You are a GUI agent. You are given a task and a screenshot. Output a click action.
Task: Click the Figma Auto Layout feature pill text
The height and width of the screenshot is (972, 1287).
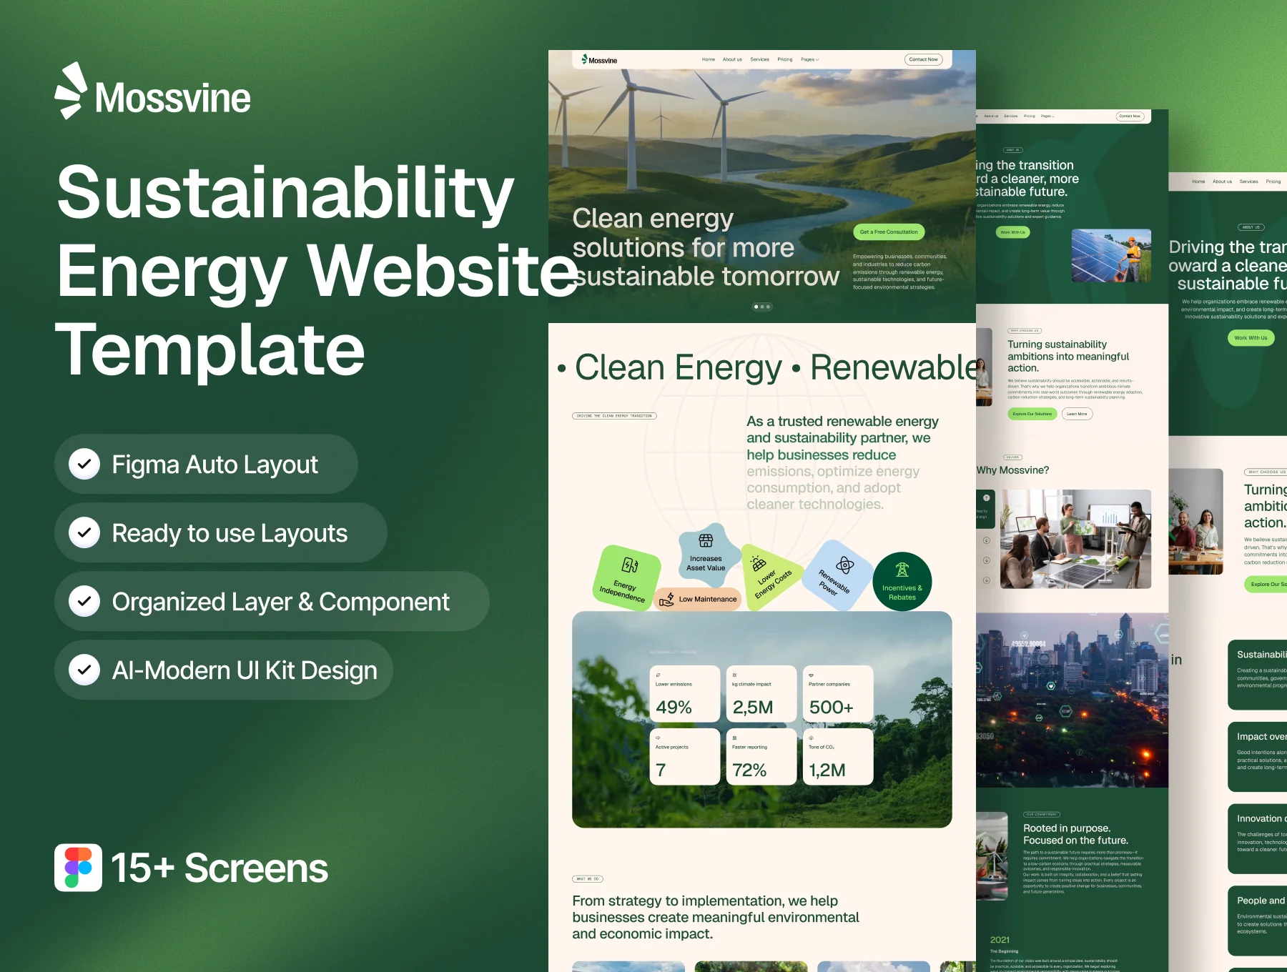(x=214, y=465)
